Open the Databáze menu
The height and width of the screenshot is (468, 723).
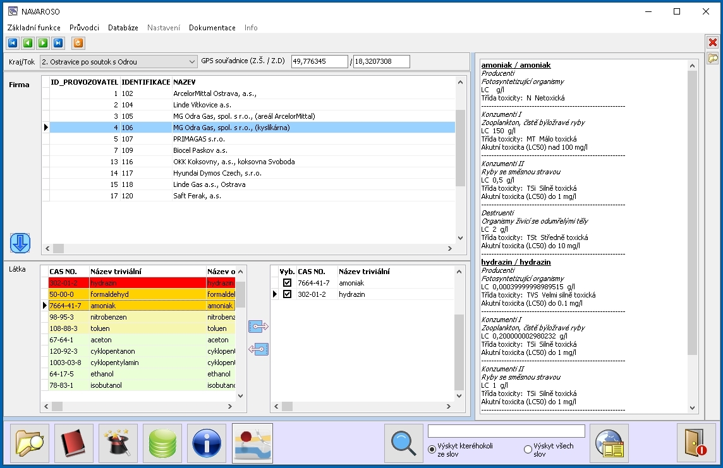click(x=123, y=28)
